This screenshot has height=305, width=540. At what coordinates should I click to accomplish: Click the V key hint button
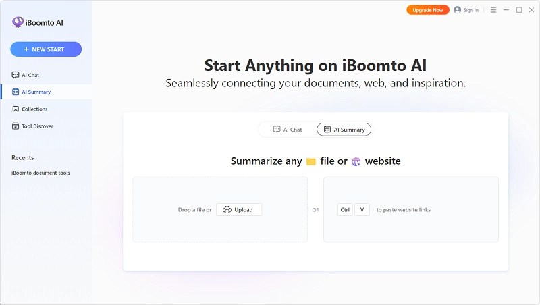[x=362, y=210]
